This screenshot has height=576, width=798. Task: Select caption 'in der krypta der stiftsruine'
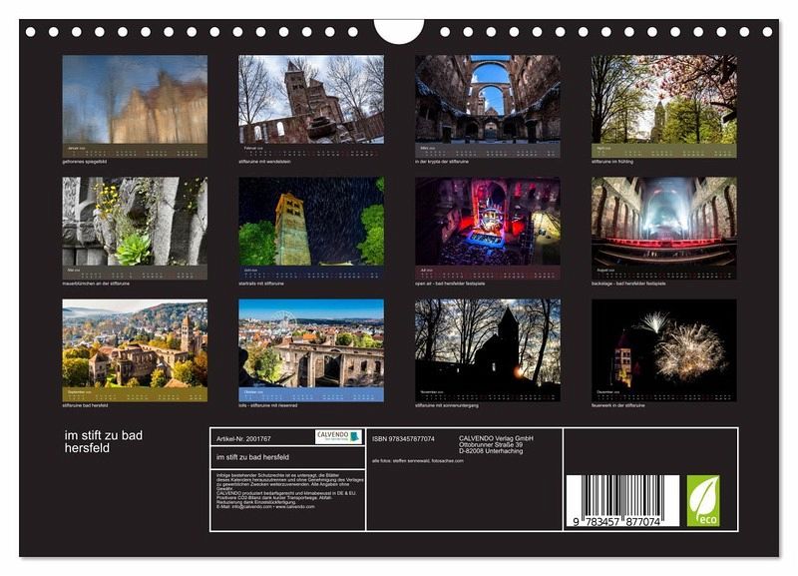(x=442, y=162)
